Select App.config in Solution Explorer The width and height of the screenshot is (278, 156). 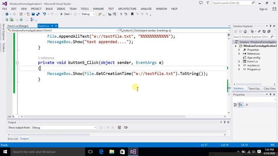pos(254,58)
